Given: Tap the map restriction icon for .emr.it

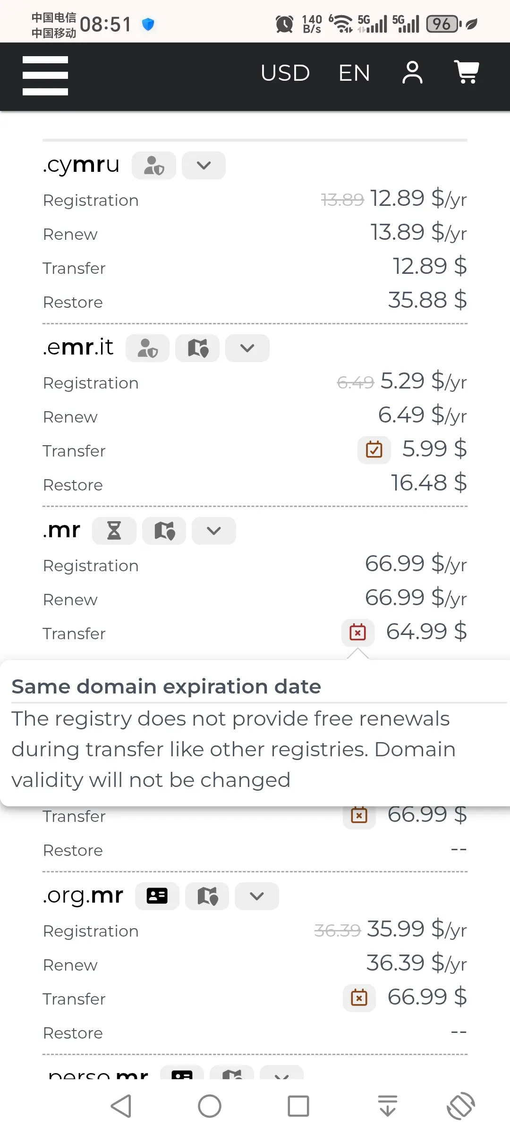Looking at the screenshot, I should [197, 348].
